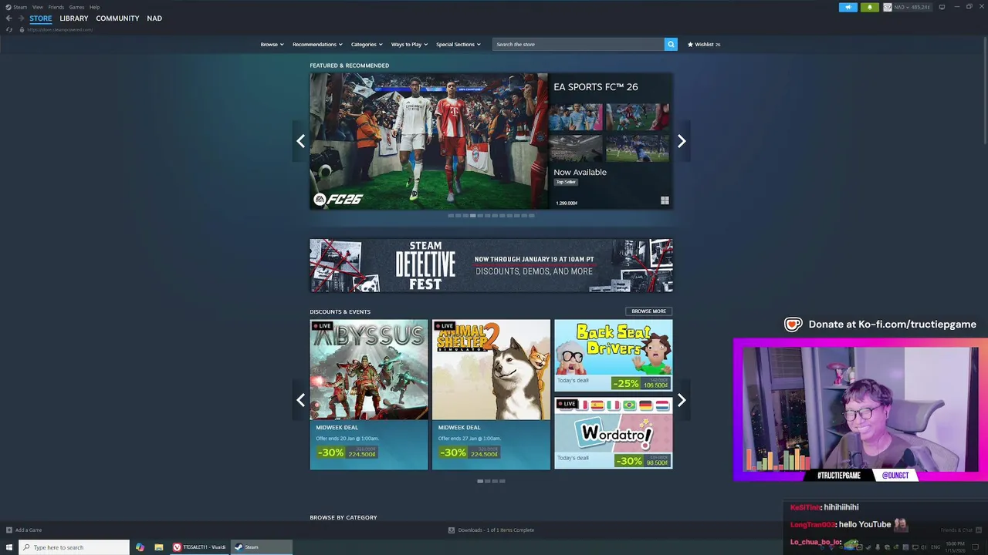
Task: Open the Animal Shelter 2 deal card
Action: 491,395
